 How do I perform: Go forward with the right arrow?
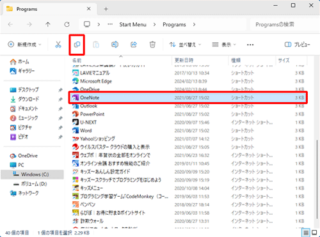coord(29,24)
